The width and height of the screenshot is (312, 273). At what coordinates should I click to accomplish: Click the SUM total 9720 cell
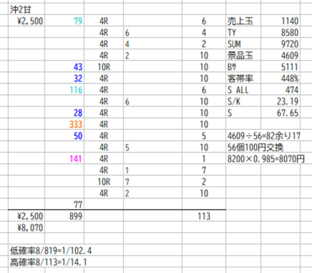290,44
